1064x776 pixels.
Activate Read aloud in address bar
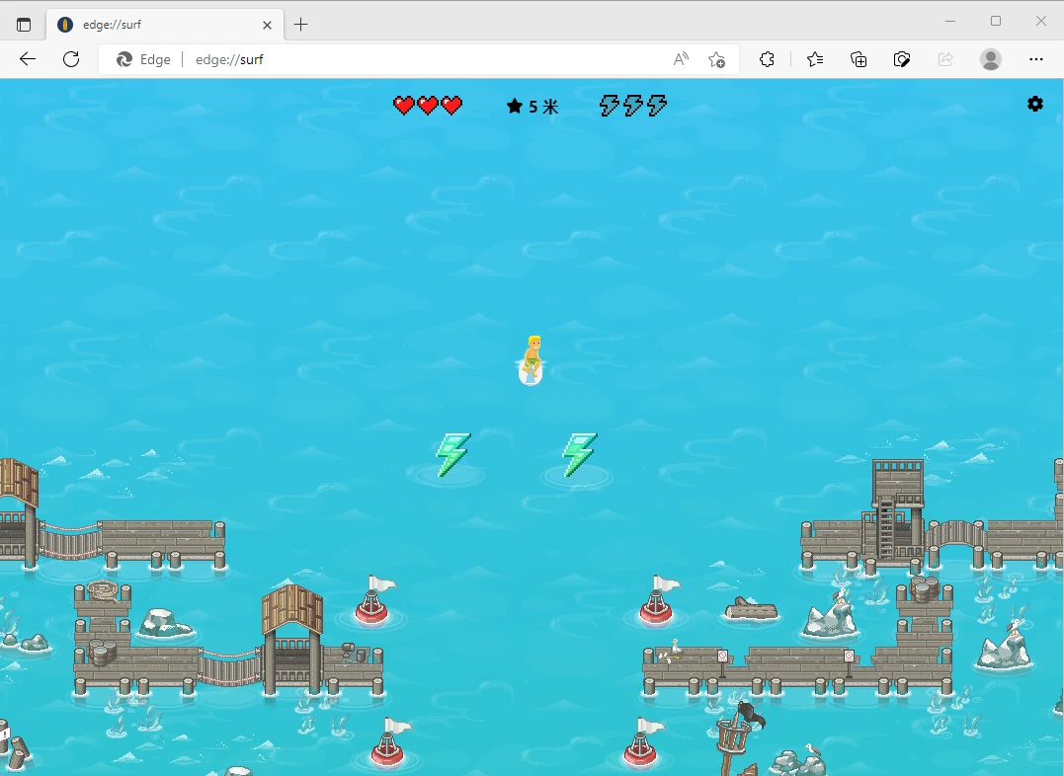pos(681,59)
